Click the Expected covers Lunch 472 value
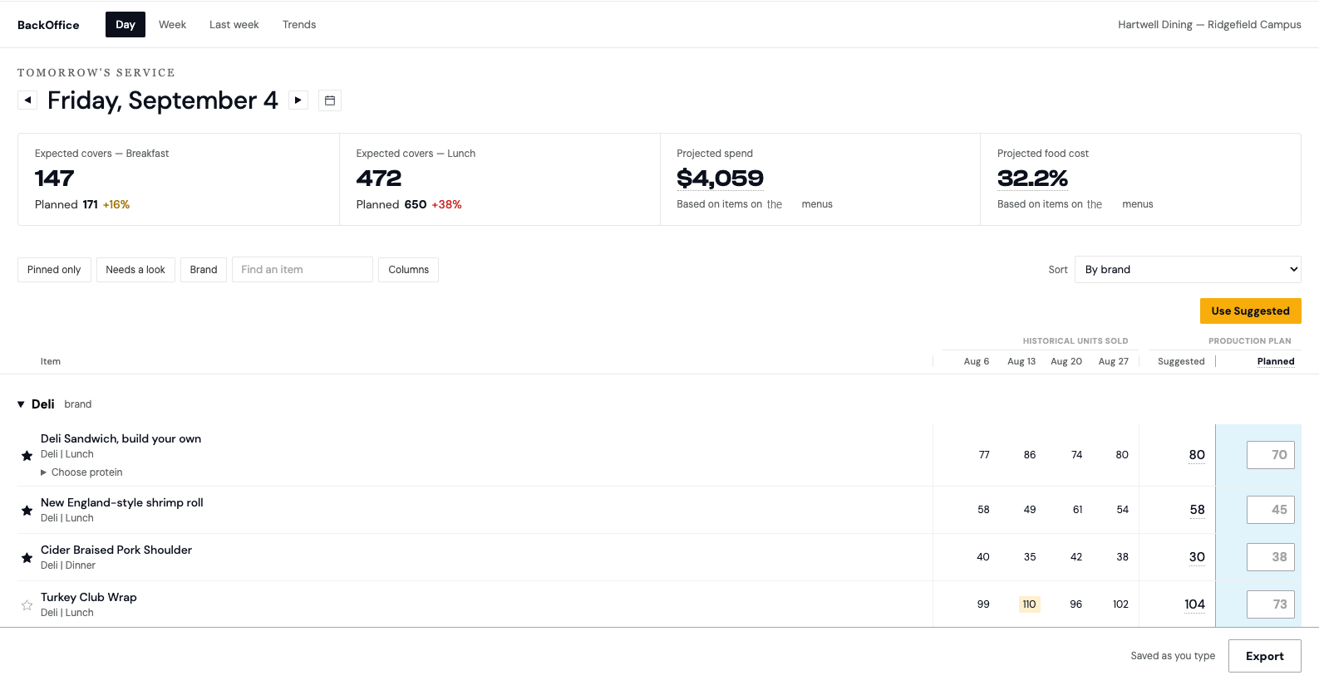 point(379,179)
